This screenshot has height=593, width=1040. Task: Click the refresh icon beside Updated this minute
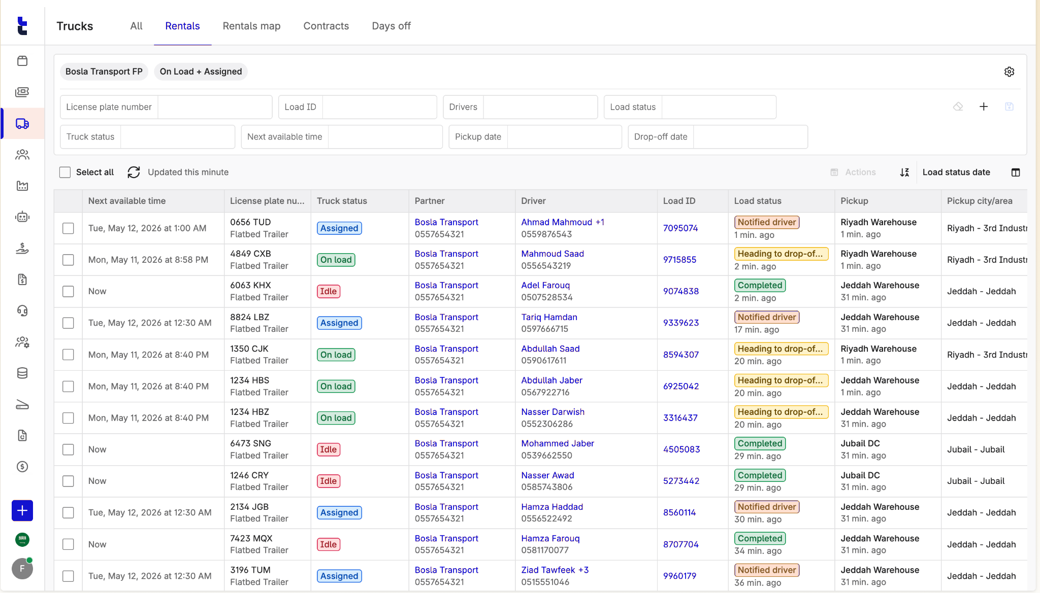click(134, 172)
